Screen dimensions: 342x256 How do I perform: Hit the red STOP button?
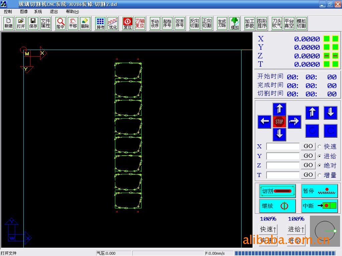coord(280,122)
